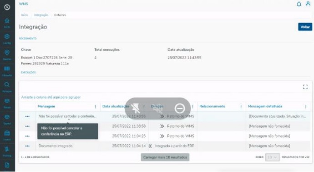Open row actions for the Documento integrado row
This screenshot has height=172, width=314.
[27, 146]
